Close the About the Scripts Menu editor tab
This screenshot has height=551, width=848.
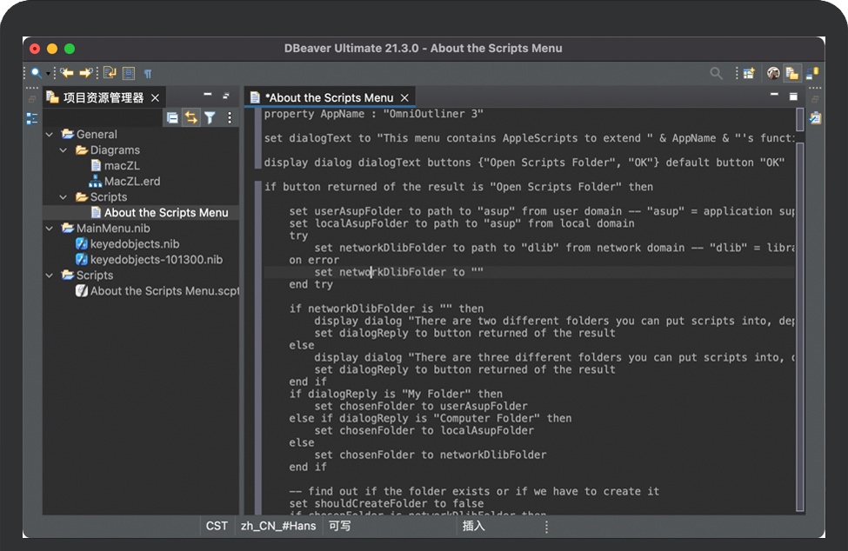coord(404,97)
